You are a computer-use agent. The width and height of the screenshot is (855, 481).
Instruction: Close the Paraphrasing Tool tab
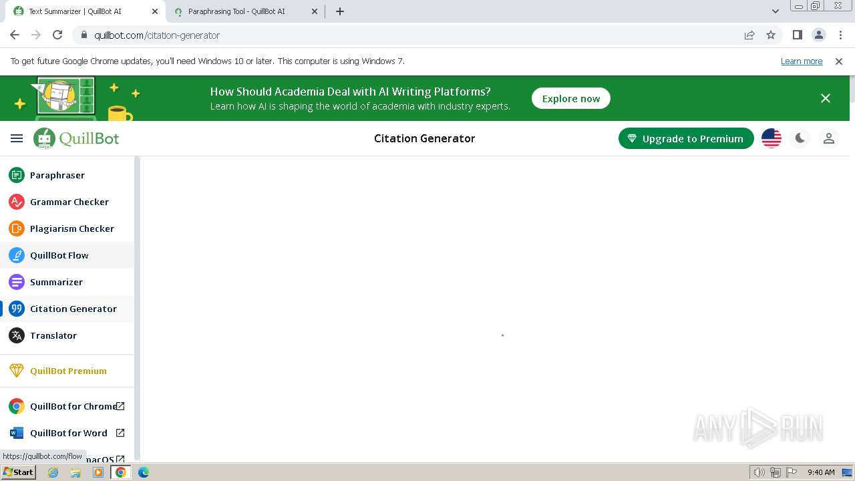(315, 11)
